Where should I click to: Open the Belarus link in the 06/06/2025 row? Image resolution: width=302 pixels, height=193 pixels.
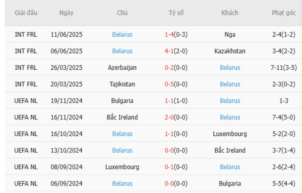coord(122,51)
